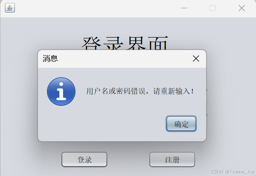Close the 消息 dialog with its X
Viewport: 256px width, 176px height.
click(x=196, y=59)
